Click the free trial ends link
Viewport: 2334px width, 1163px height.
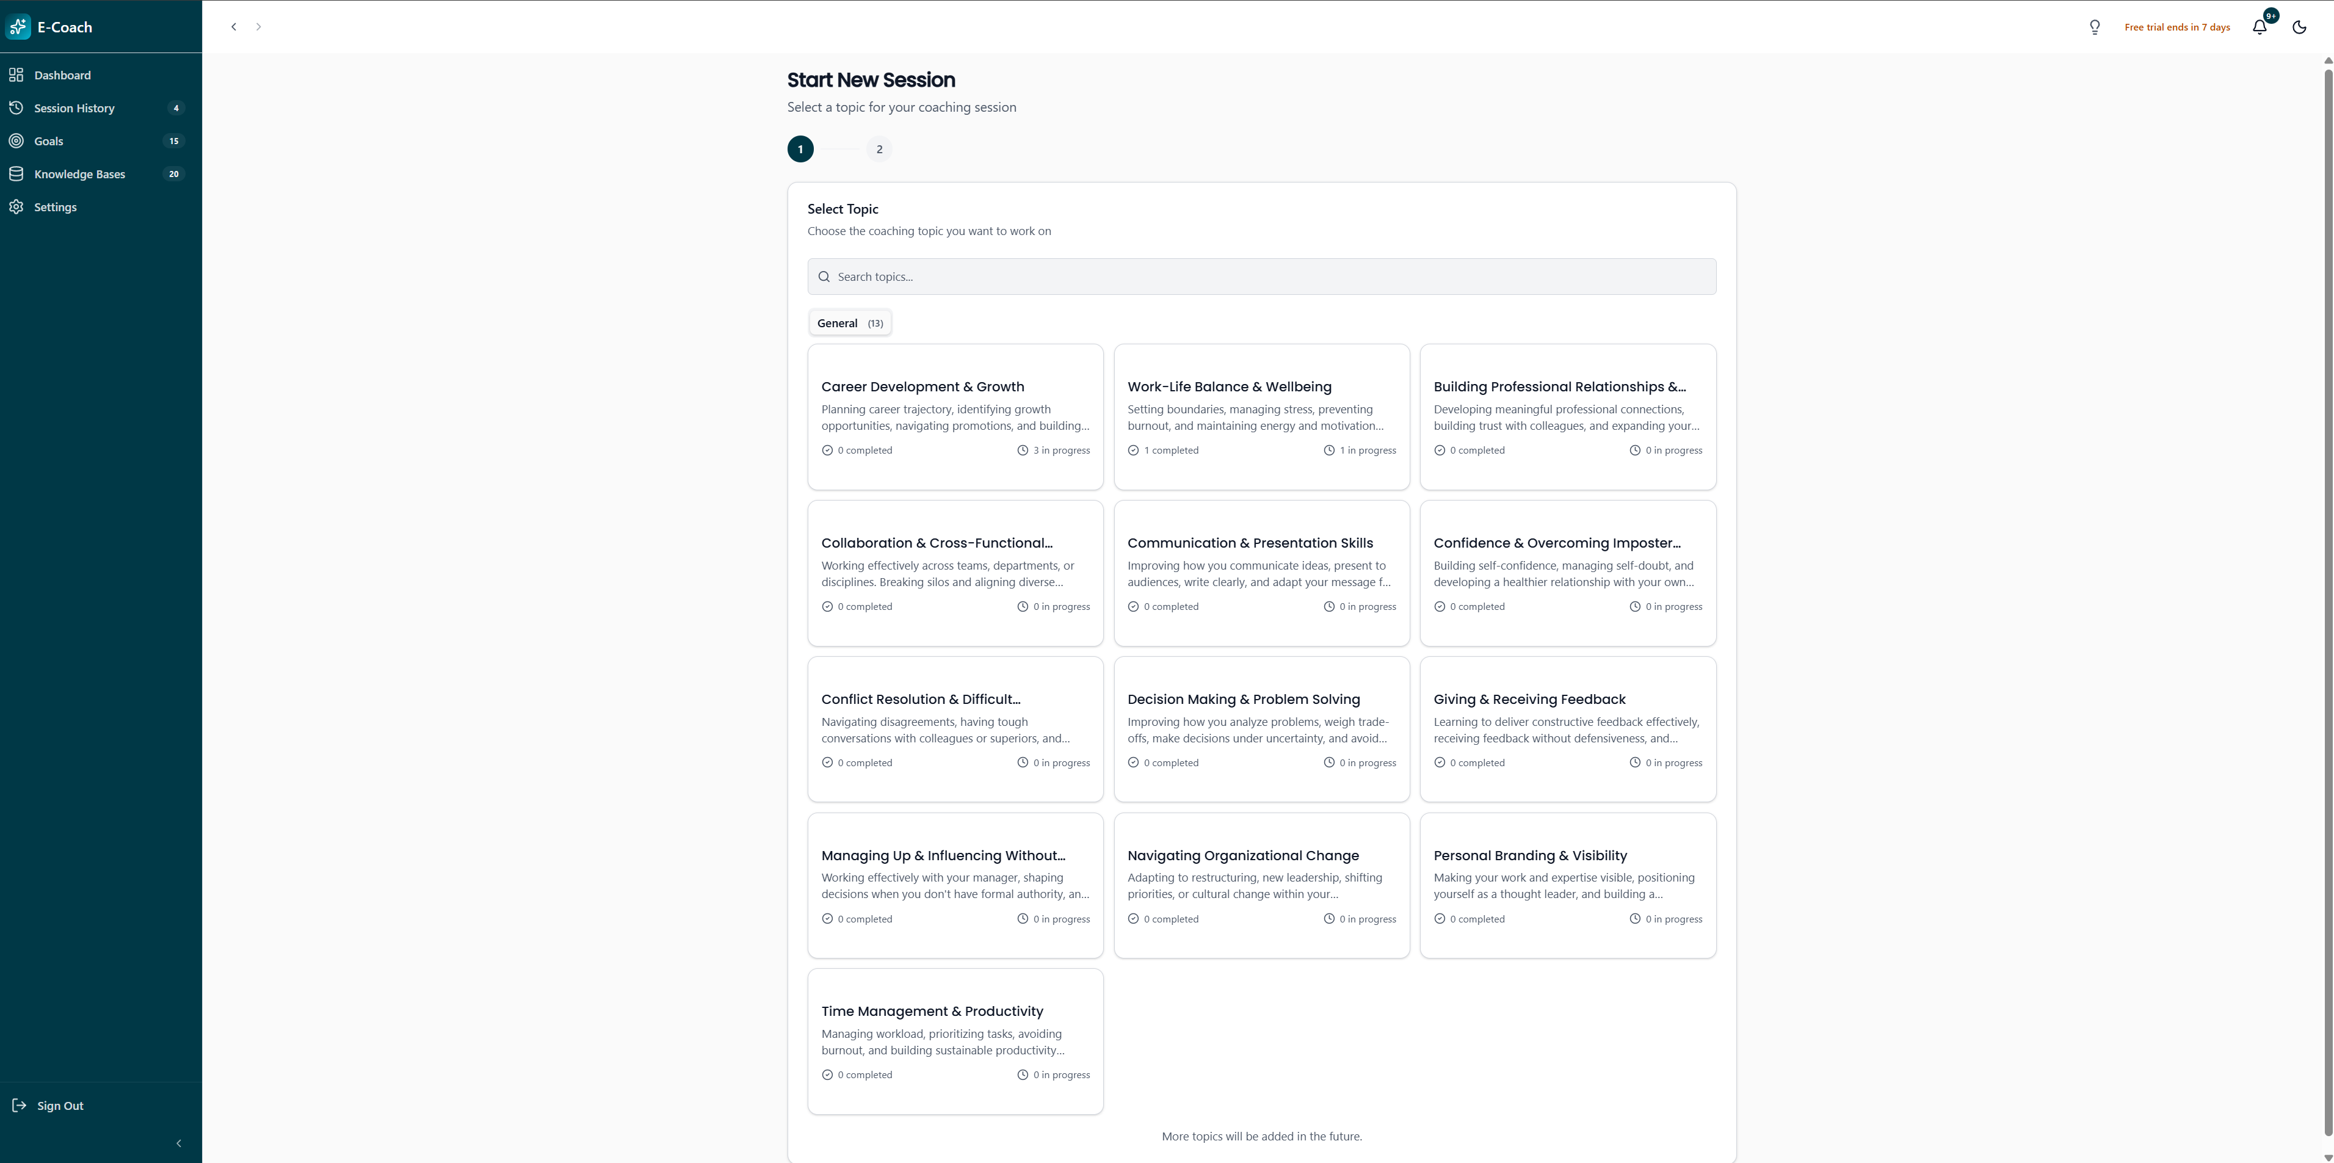pos(2177,27)
